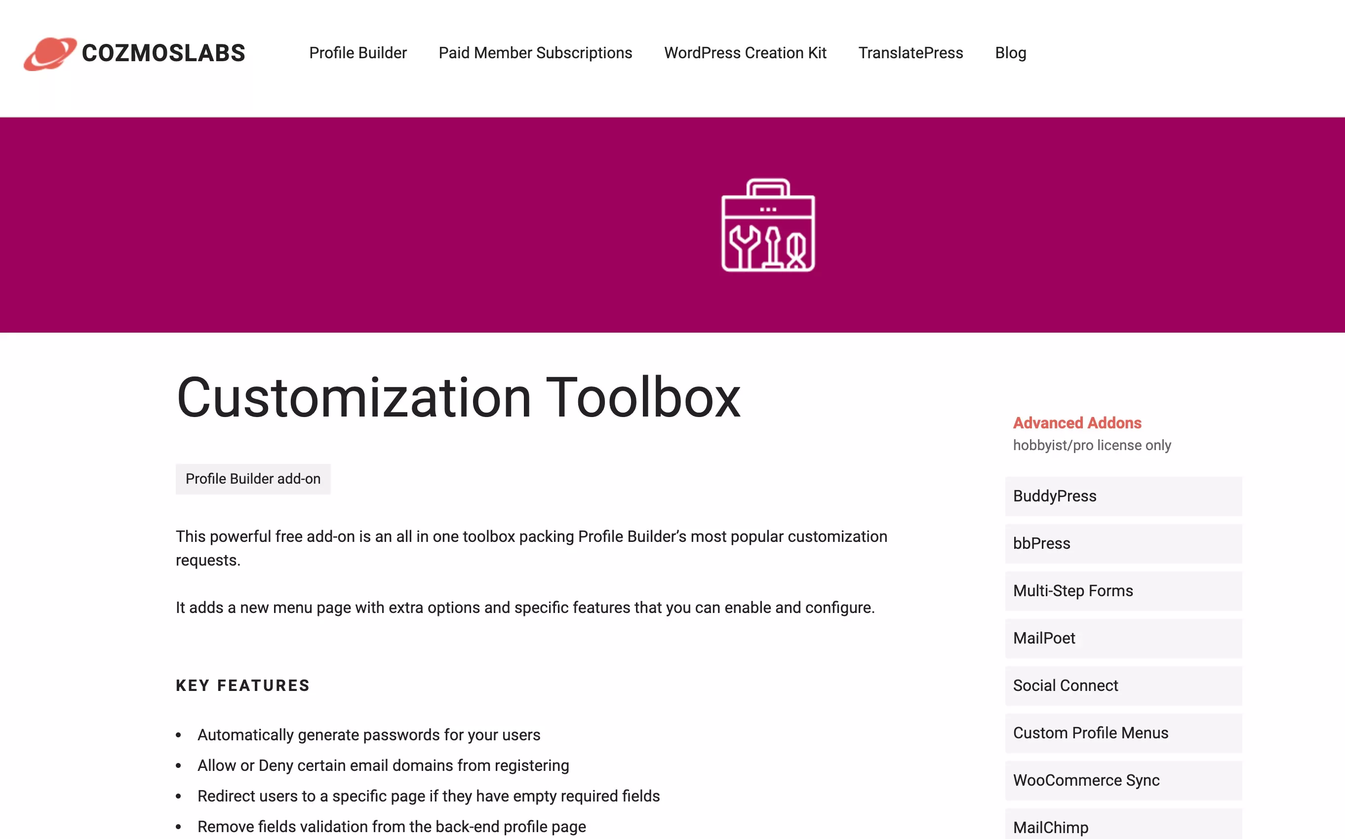Click the Profile Builder add-on tag
This screenshot has height=839, width=1345.
(252, 478)
